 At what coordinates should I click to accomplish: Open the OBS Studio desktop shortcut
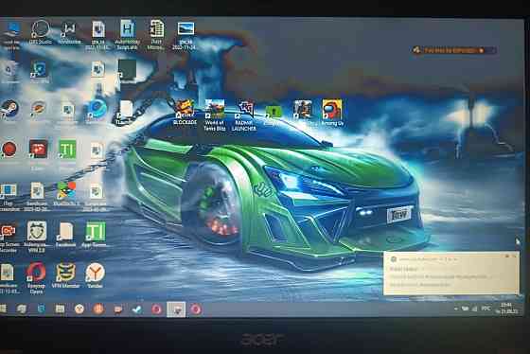click(x=40, y=32)
